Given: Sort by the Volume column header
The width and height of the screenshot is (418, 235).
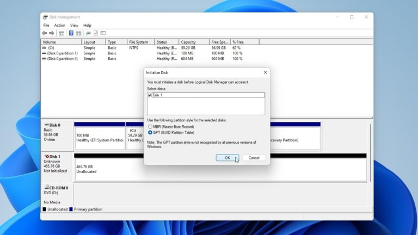Looking at the screenshot, I should point(61,42).
